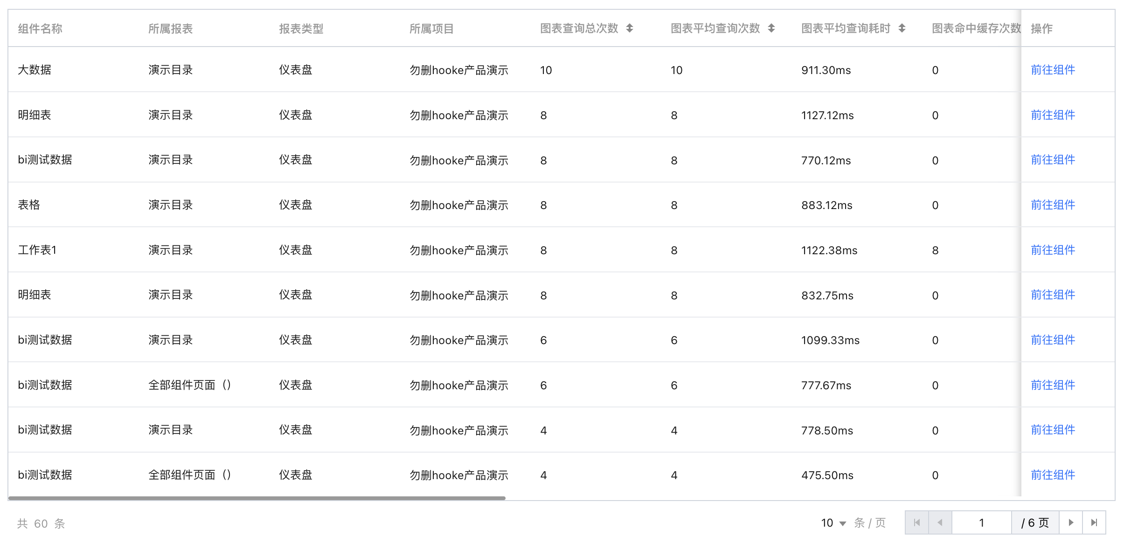The image size is (1124, 542).
Task: Open 前往组件 for the 475.50ms row
Action: tap(1053, 475)
